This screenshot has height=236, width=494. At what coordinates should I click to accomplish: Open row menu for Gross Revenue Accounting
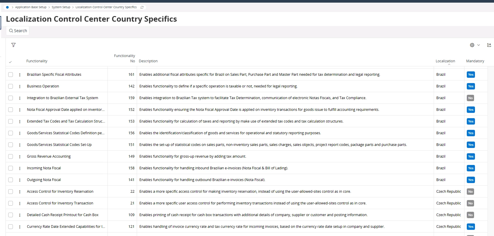pyautogui.click(x=20, y=157)
